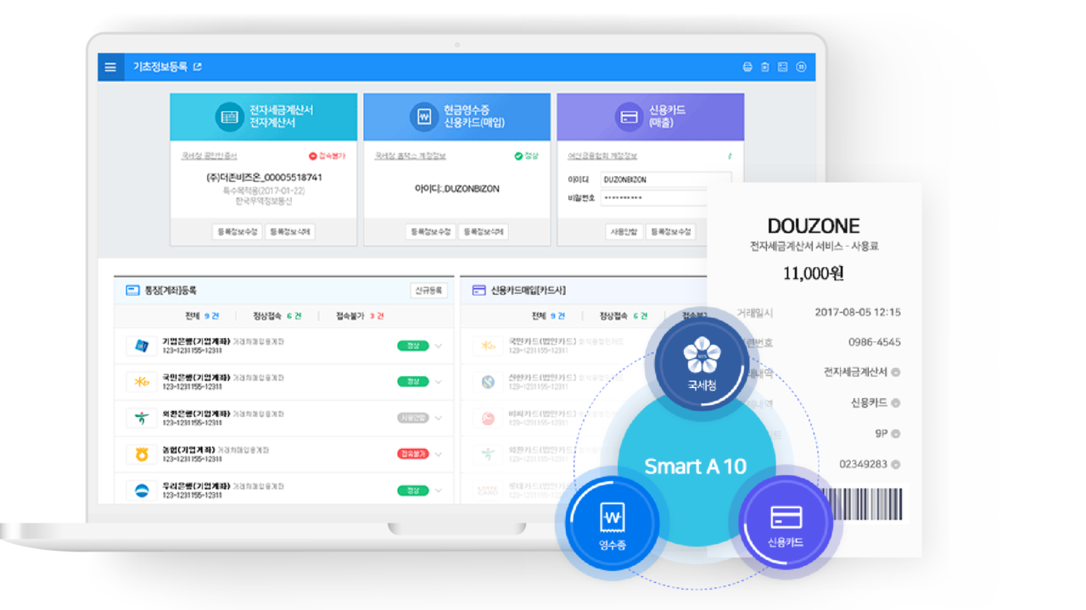Click the 신용카드(매출) card header icon
The image size is (1086, 610).
[x=629, y=116]
